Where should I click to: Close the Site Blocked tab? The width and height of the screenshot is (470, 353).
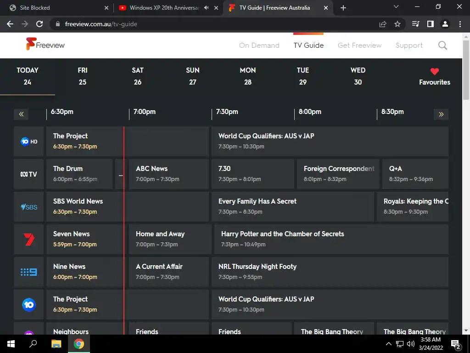coord(106,8)
